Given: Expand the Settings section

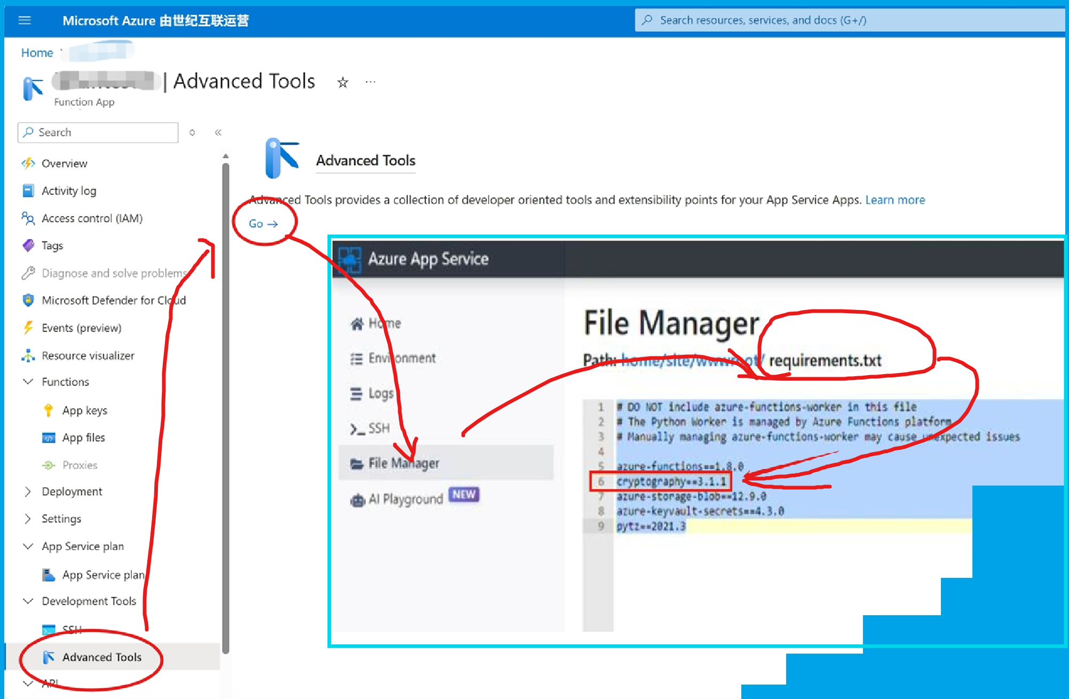Looking at the screenshot, I should tap(28, 519).
